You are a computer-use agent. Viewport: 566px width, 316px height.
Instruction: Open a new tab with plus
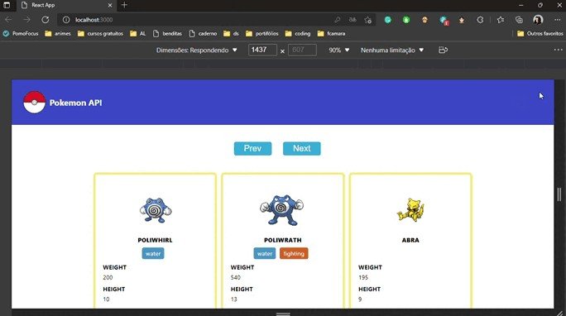point(124,5)
